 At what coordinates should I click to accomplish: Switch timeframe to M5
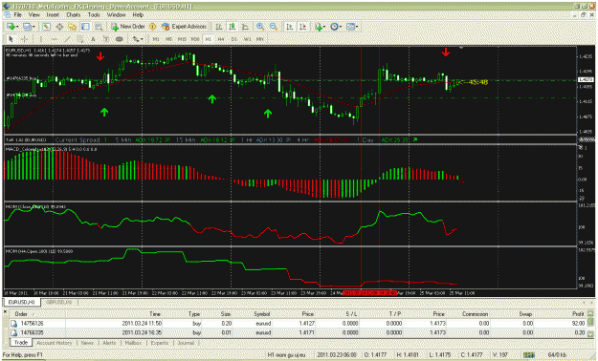(168, 39)
